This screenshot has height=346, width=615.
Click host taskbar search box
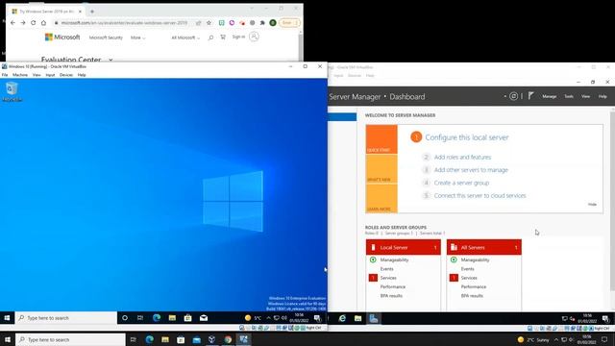70,339
